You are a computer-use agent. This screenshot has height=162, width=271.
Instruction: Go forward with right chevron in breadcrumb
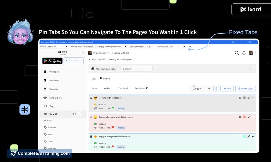tap(135, 59)
